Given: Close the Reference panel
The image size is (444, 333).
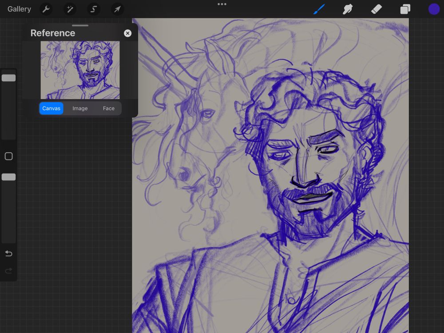Looking at the screenshot, I should point(128,33).
